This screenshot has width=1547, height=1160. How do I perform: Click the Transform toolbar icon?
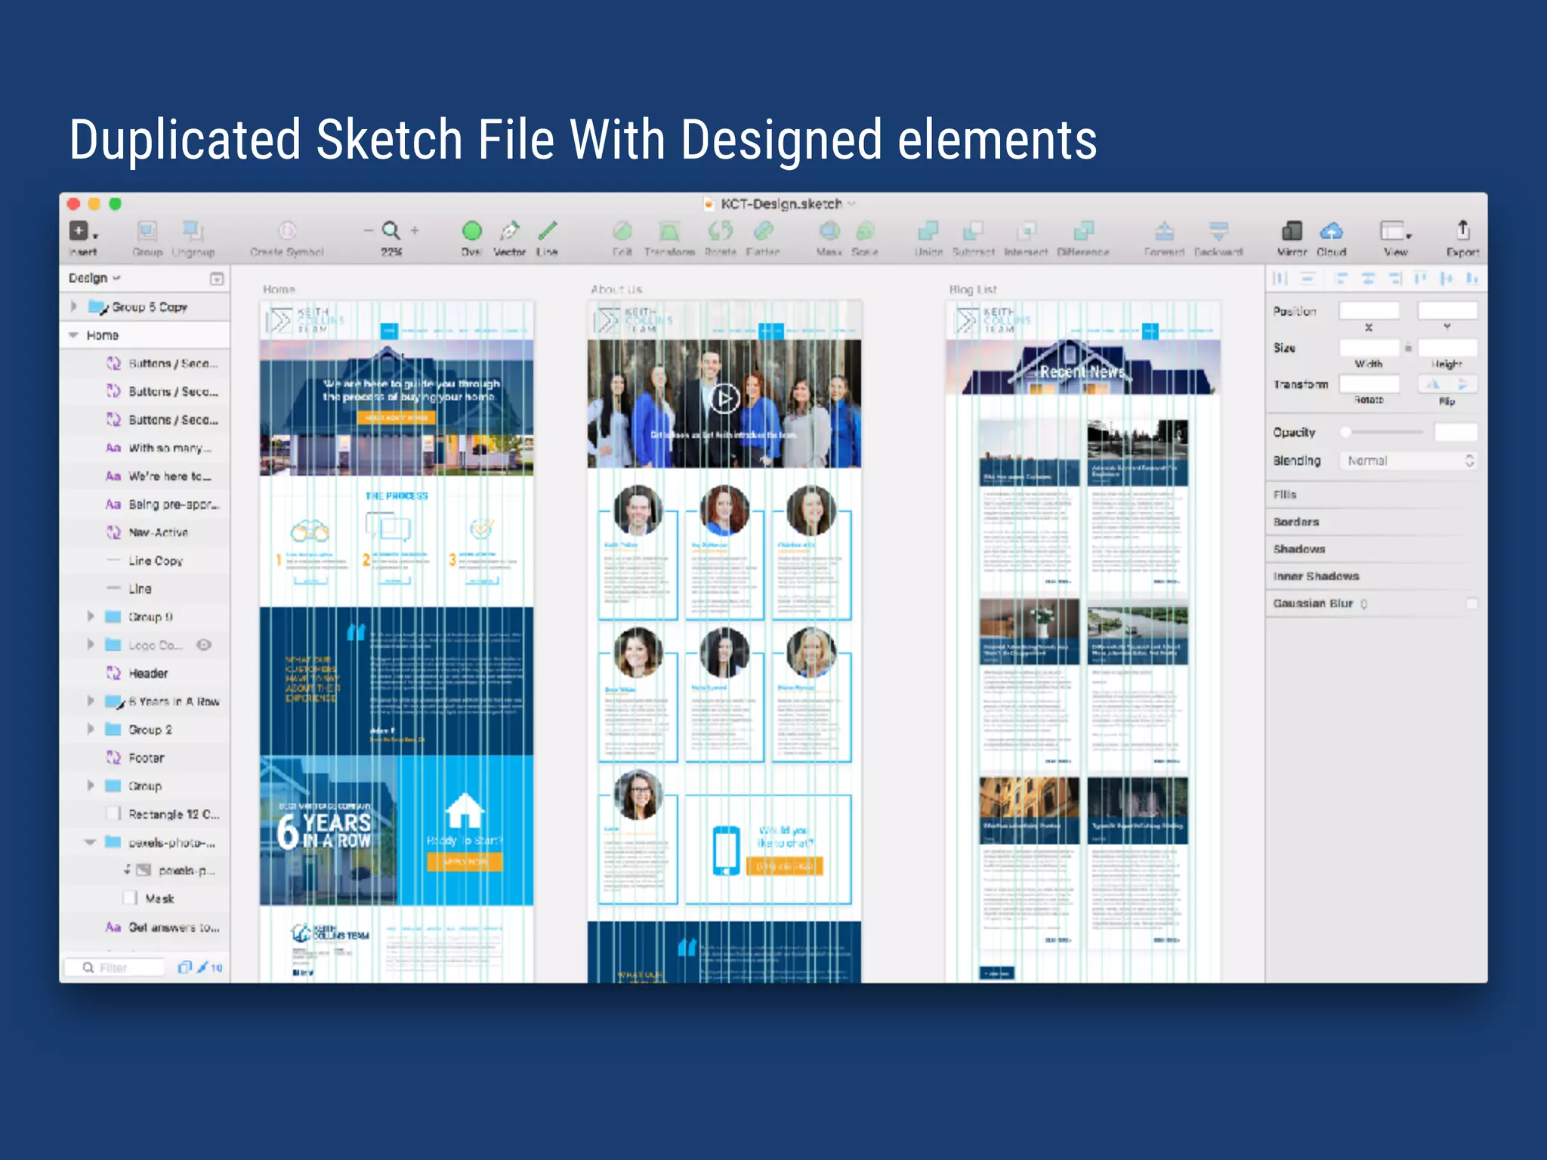[x=669, y=230]
